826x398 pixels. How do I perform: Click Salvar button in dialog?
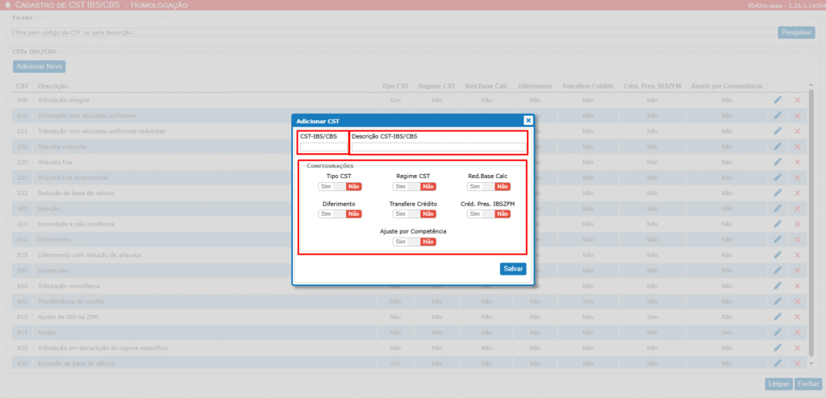pos(513,269)
